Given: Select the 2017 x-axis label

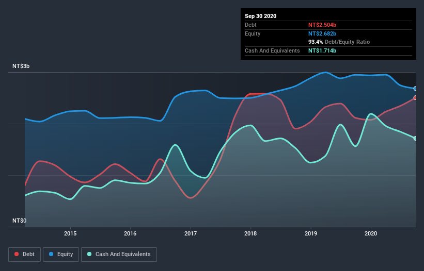Looking at the screenshot, I should pyautogui.click(x=191, y=233).
